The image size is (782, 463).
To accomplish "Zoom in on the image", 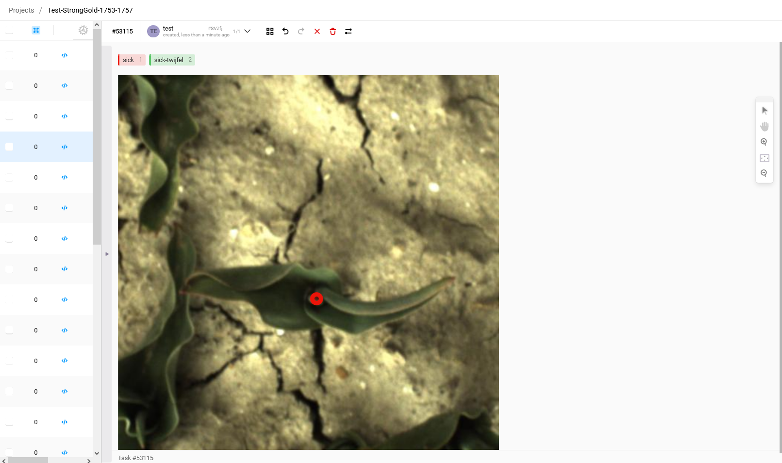I will click(x=764, y=142).
